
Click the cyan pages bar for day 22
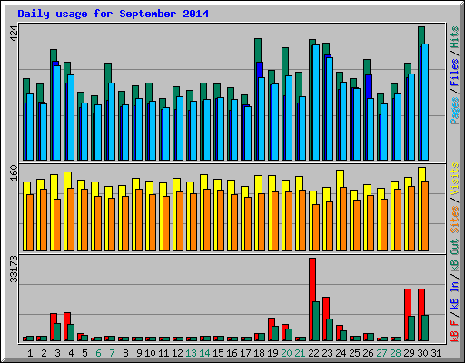(316, 103)
